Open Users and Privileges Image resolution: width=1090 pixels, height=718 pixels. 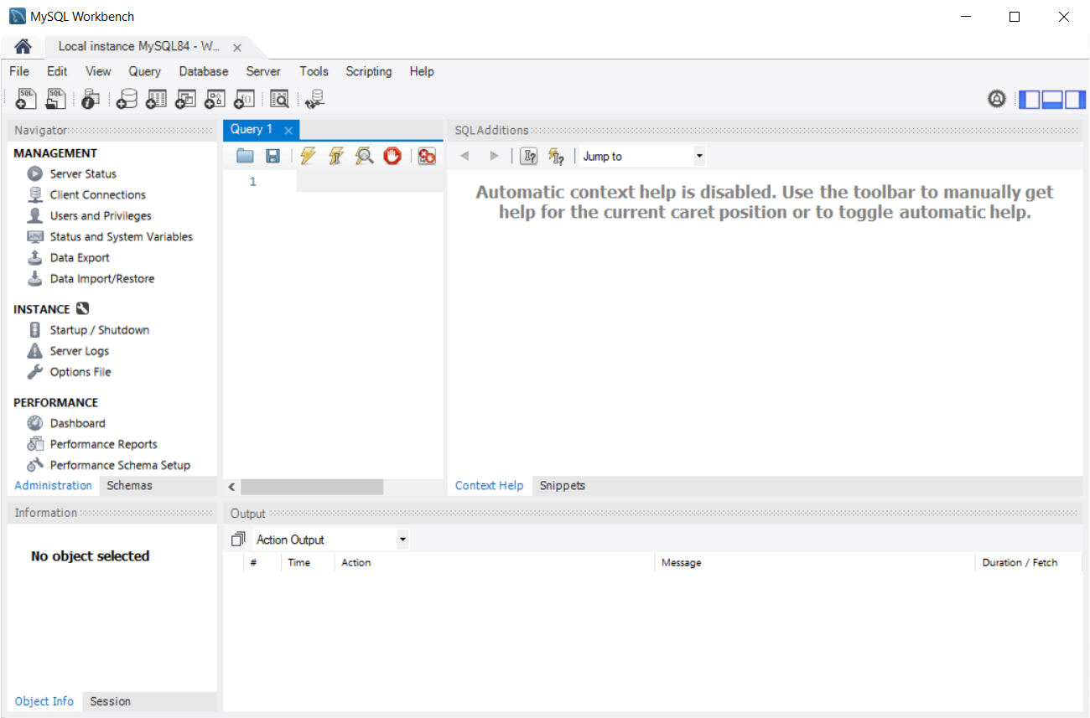[101, 215]
